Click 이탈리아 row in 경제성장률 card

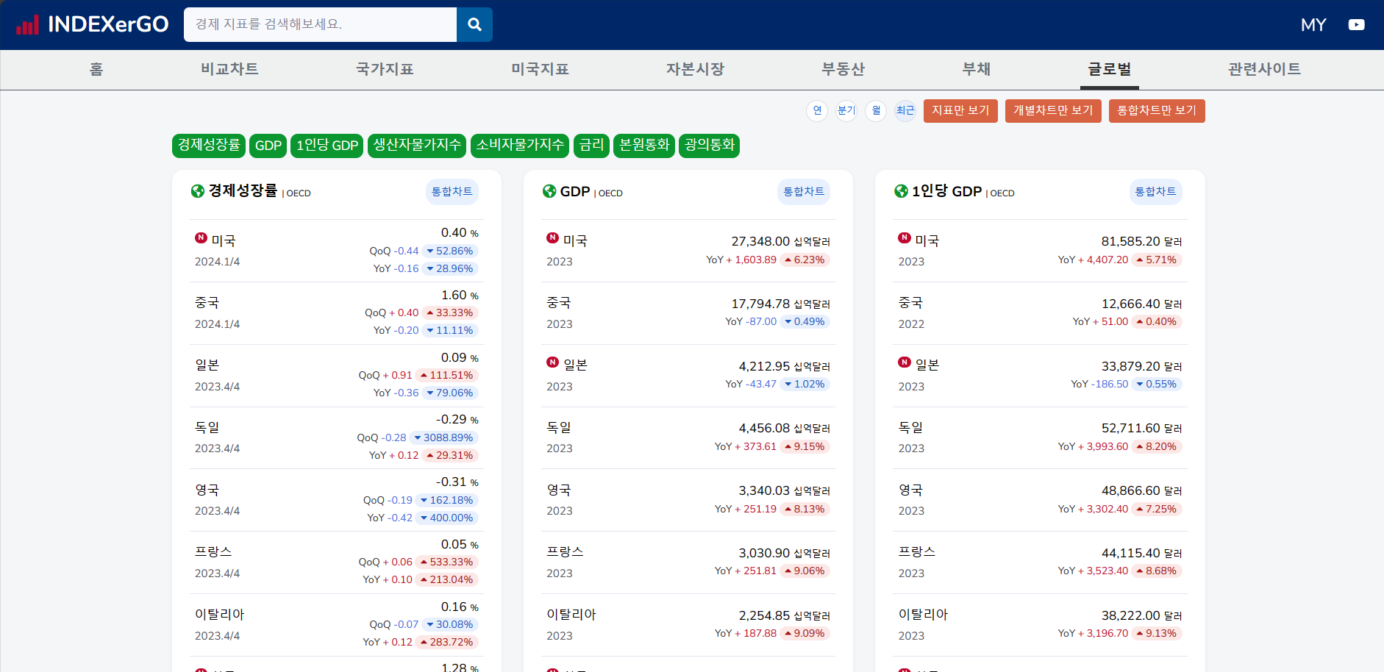tap(337, 625)
